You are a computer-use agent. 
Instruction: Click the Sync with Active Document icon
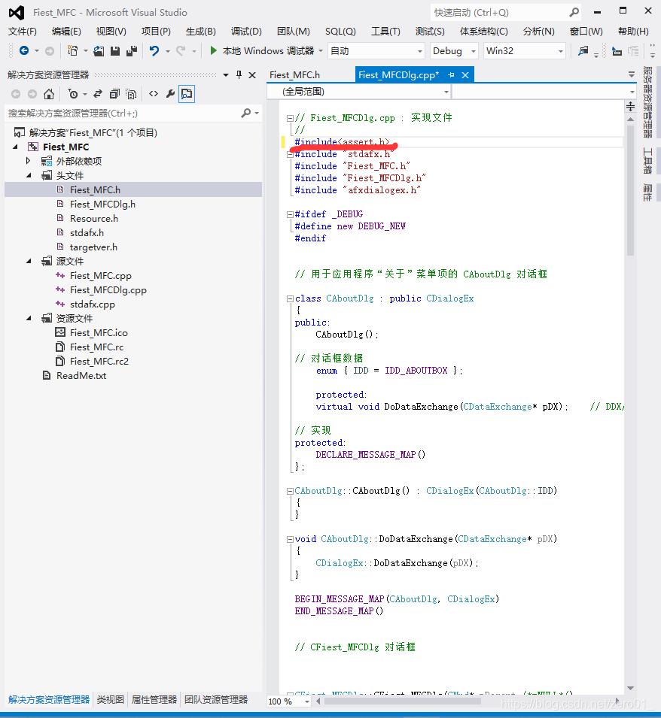coord(98,94)
